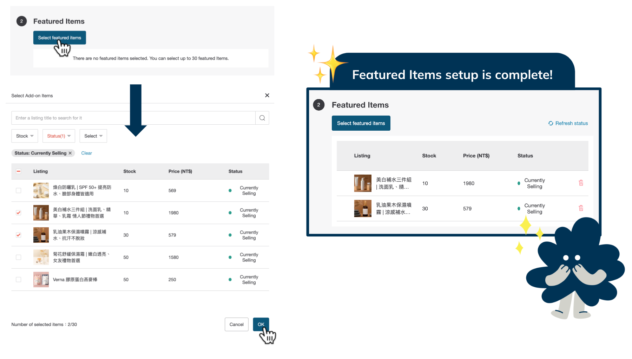The height and width of the screenshot is (359, 632).
Task: Click the select-all checkbox in the Listing header
Action: click(18, 171)
